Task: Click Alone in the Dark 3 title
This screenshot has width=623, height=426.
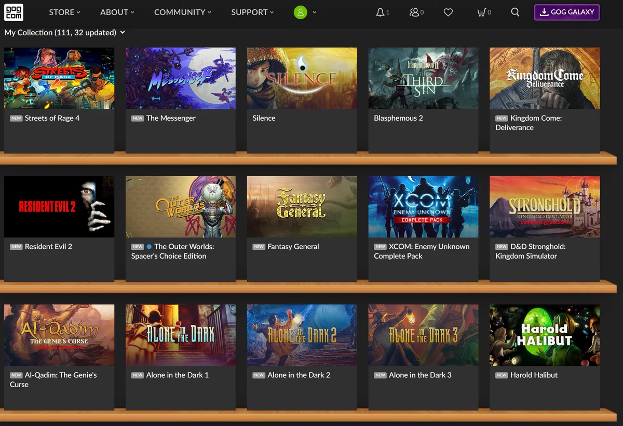Action: pos(421,375)
